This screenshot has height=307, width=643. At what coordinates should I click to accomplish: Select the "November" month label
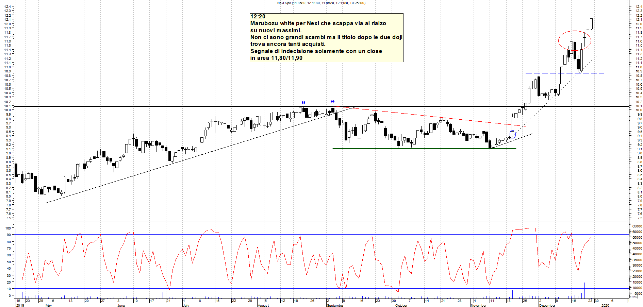tap(479, 305)
